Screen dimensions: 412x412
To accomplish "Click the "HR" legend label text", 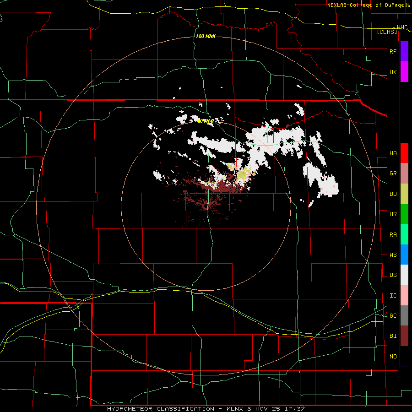I will coord(393,214).
